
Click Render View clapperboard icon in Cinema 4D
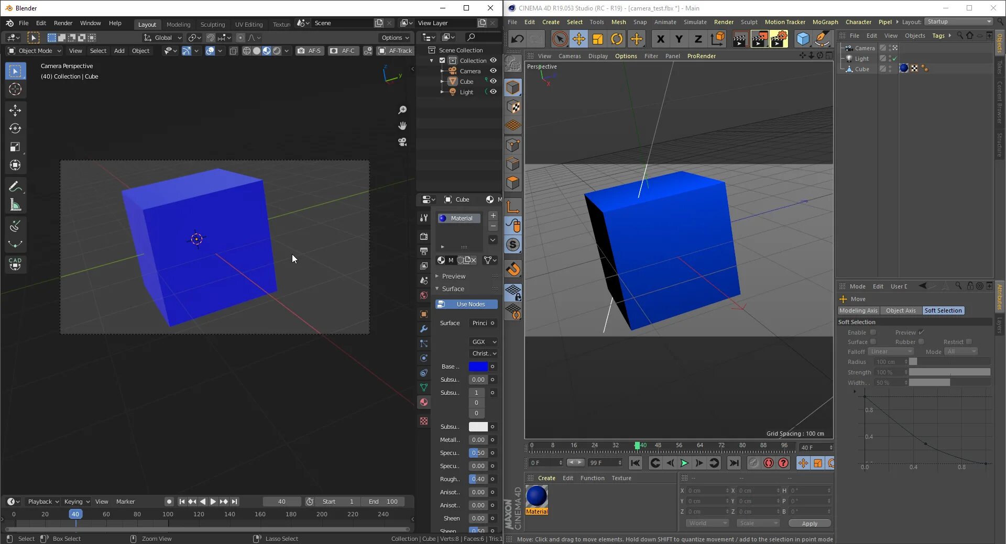pos(740,39)
